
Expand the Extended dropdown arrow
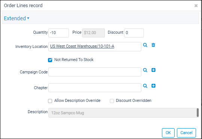(x=28, y=18)
